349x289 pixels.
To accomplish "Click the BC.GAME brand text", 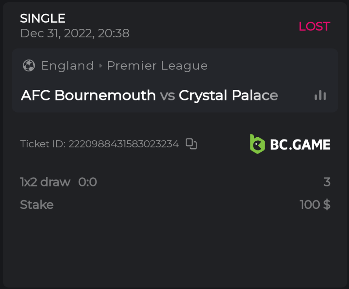I will click(300, 144).
